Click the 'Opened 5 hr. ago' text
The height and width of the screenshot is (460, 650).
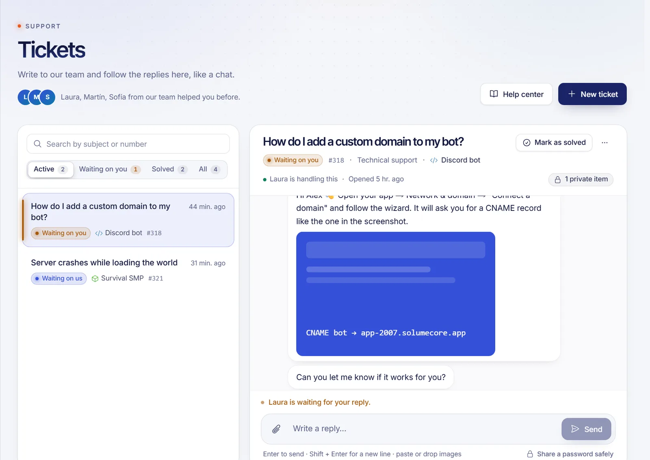pyautogui.click(x=376, y=179)
